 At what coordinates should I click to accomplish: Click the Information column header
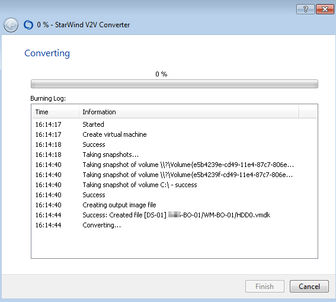[x=189, y=112]
